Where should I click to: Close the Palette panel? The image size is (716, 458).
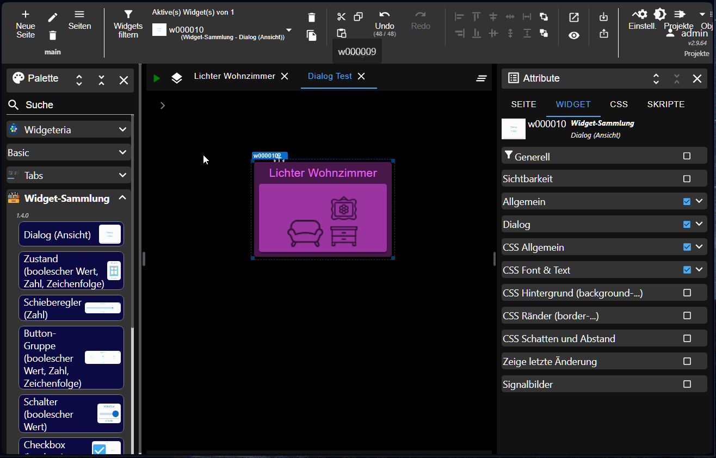point(124,80)
